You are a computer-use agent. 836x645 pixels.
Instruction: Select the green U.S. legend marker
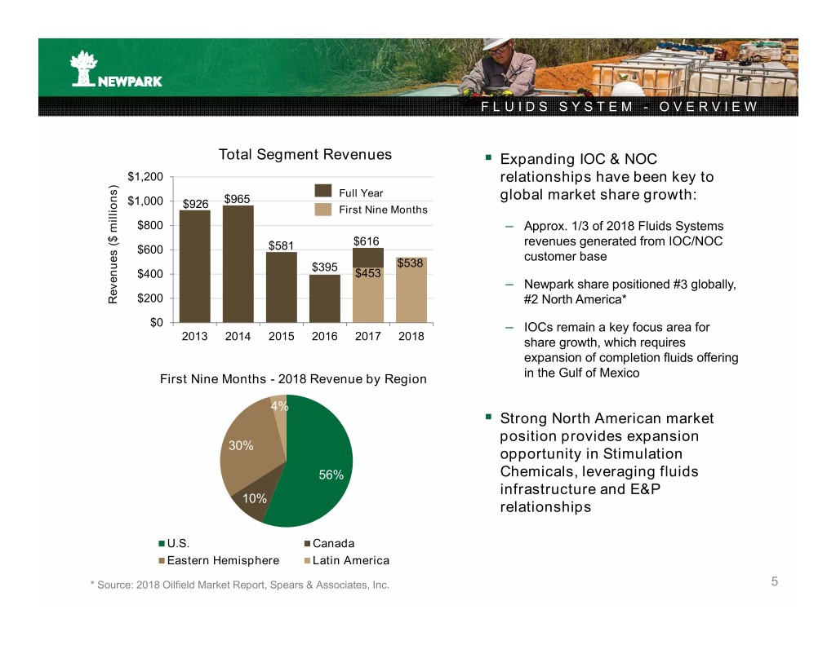[163, 544]
